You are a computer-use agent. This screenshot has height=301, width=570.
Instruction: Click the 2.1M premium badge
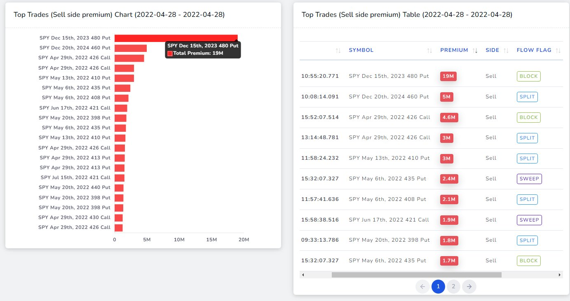[449, 199]
